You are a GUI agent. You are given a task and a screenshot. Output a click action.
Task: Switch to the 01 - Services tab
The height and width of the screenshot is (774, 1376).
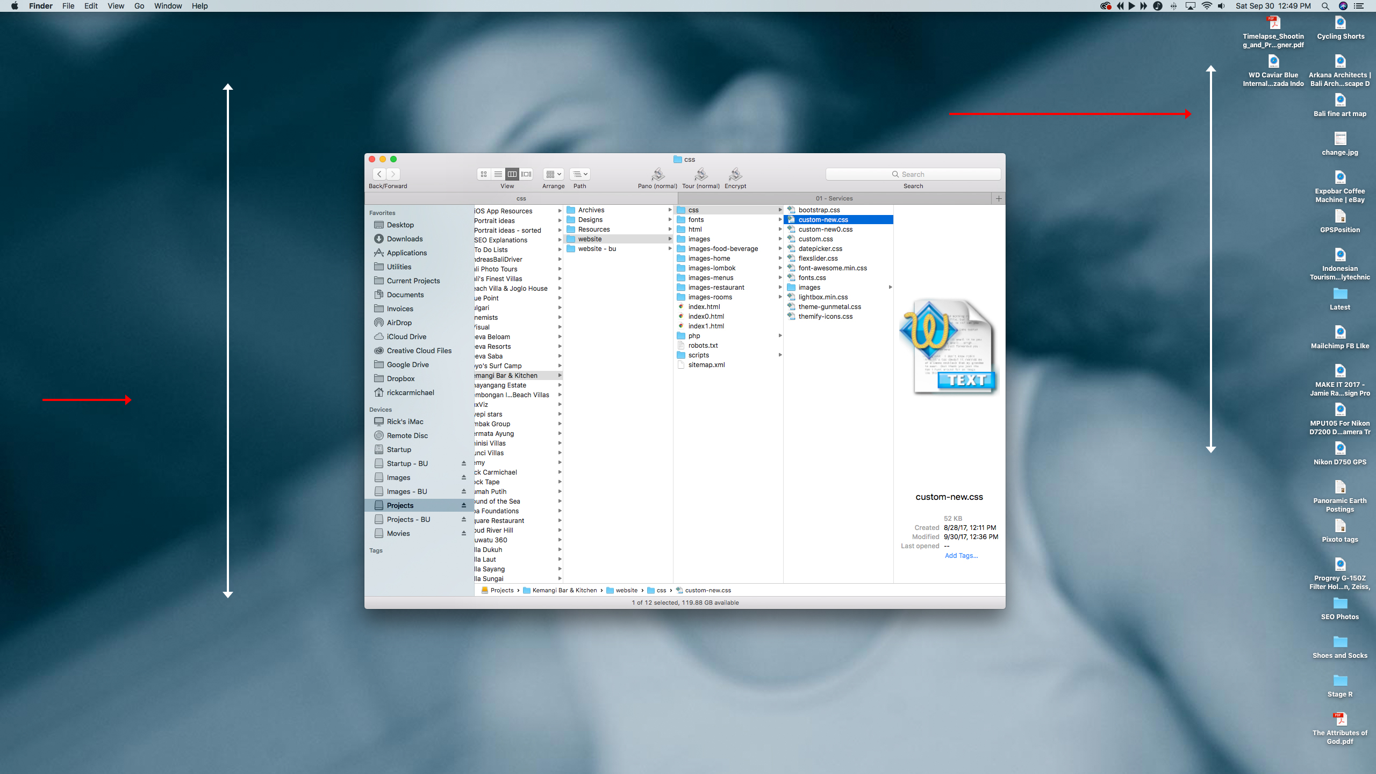pyautogui.click(x=834, y=198)
